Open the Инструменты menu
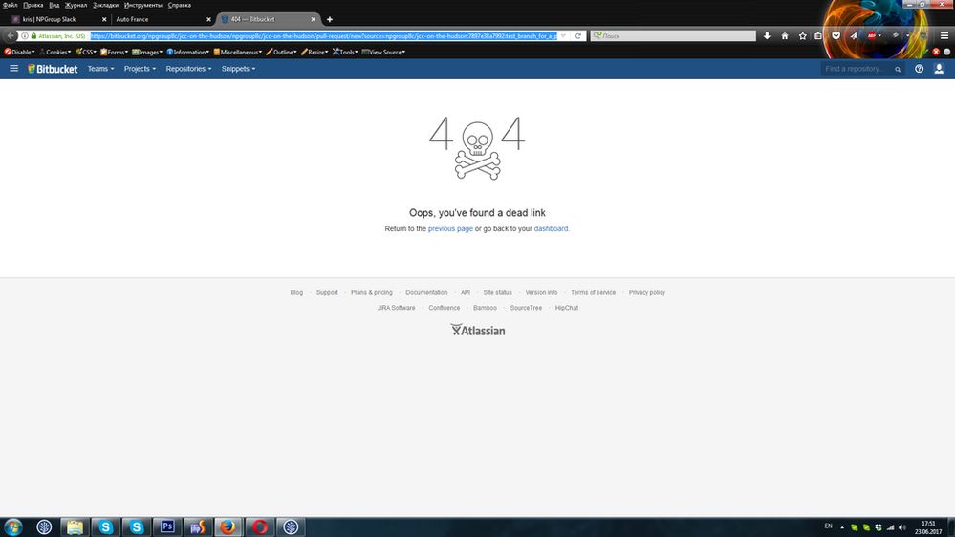The width and height of the screenshot is (955, 537). (143, 5)
